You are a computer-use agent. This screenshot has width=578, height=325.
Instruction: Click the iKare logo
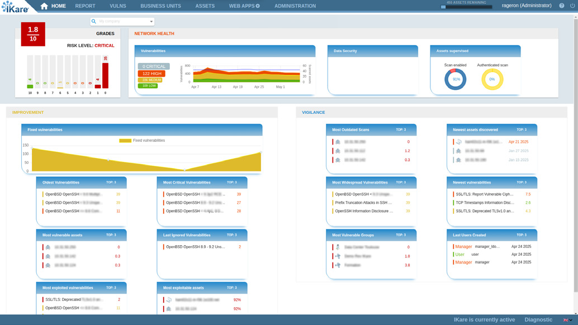(x=15, y=7)
